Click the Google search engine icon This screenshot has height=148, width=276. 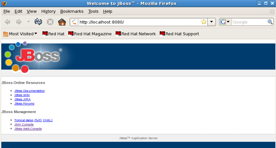[x=223, y=22]
